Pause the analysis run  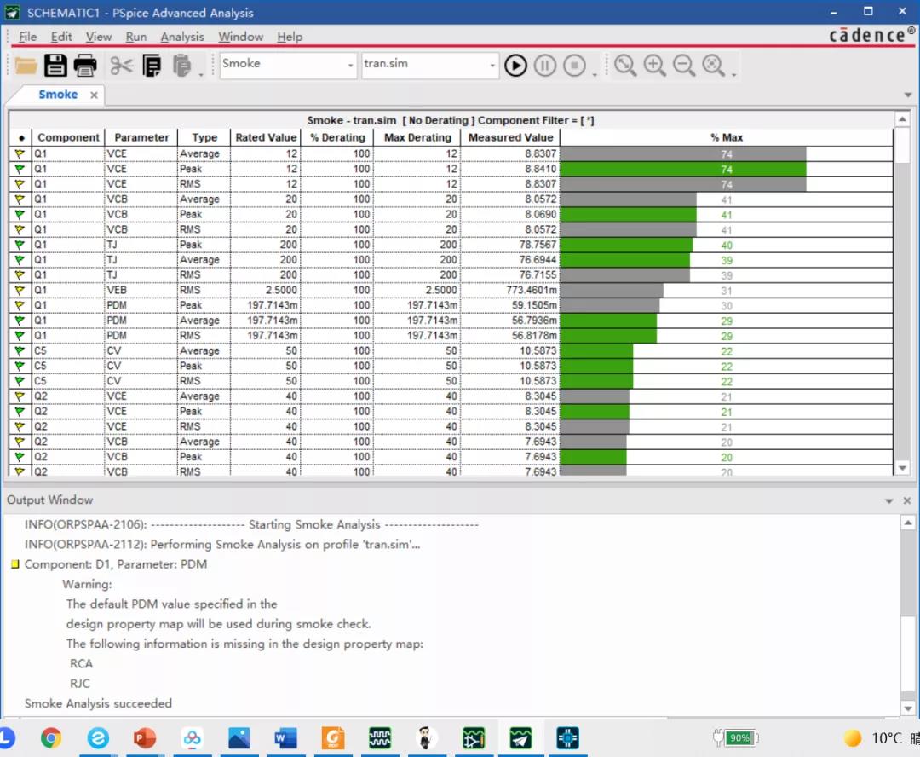click(545, 65)
